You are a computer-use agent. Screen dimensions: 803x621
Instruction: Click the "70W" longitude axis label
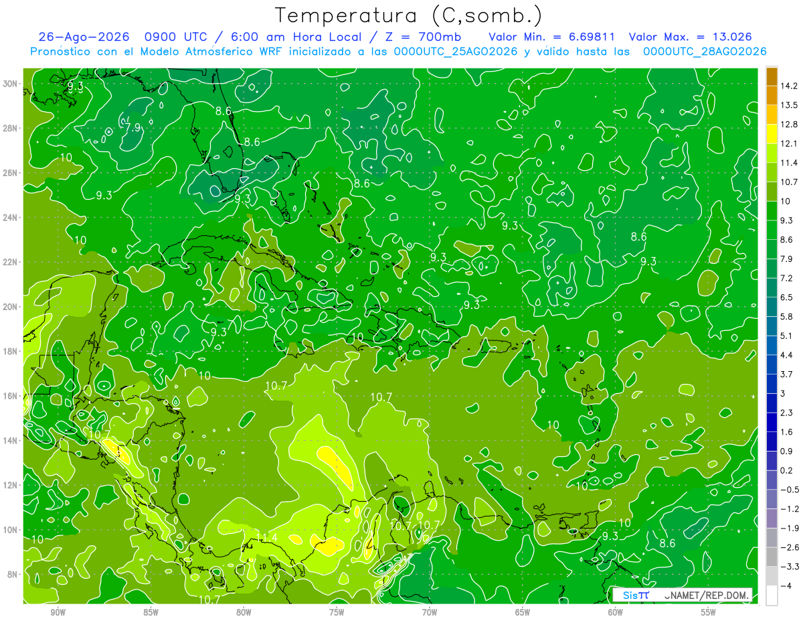pos(430,612)
